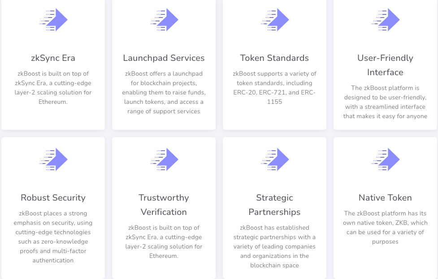Click the ERC-20, ERC-721 token standards description
This screenshot has width=438, height=279.
(x=274, y=88)
